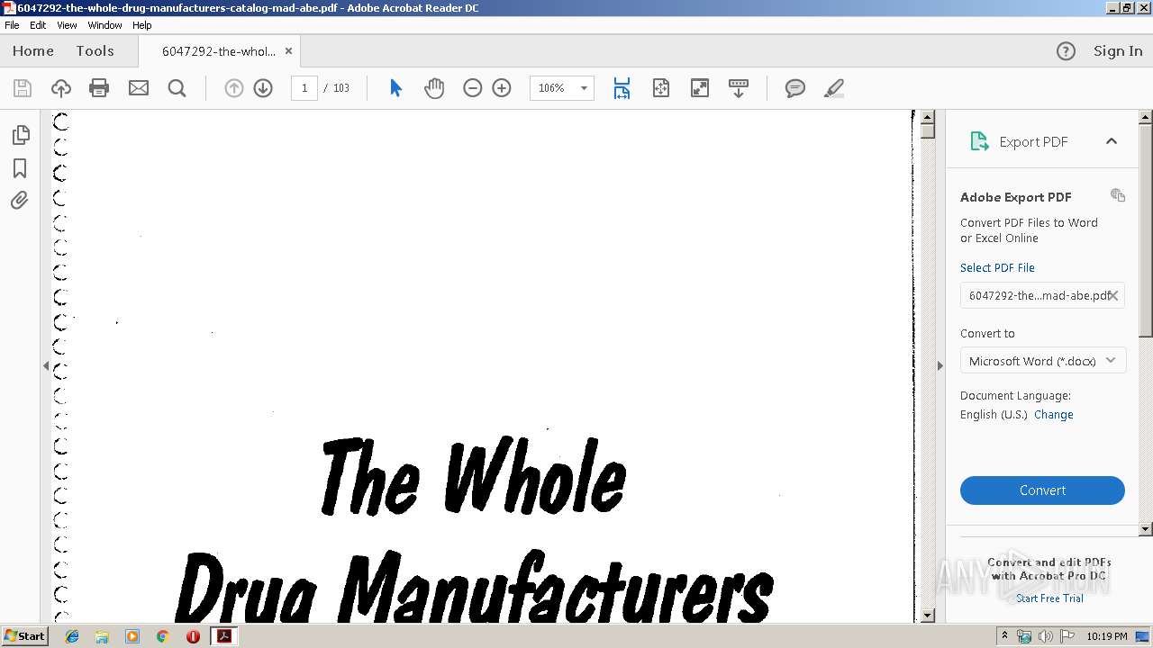Click document scrollbar down arrow
1153x648 pixels.
coord(928,616)
